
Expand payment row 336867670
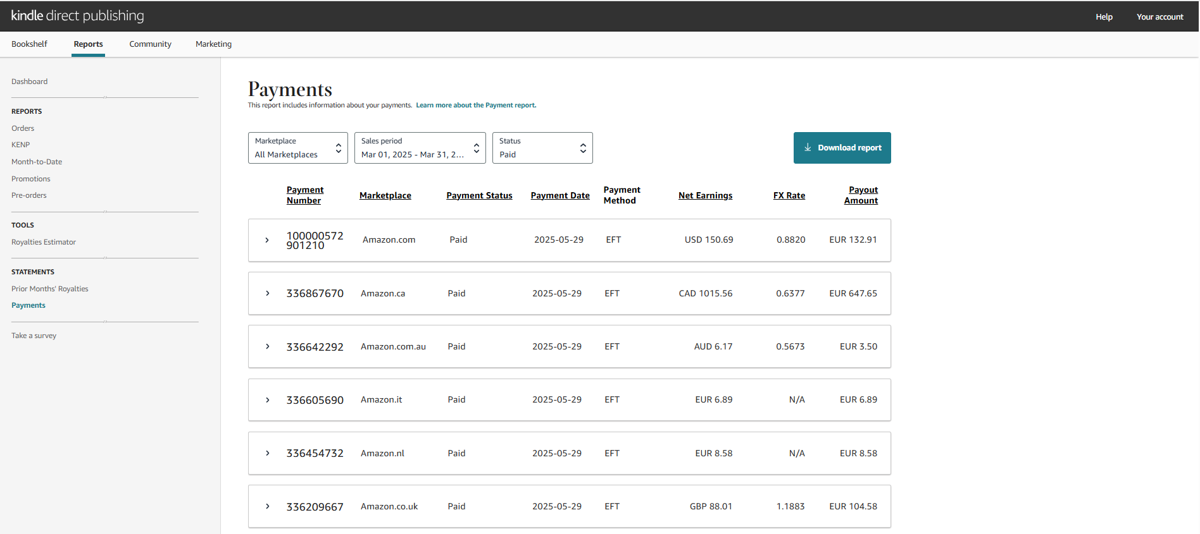(x=267, y=293)
